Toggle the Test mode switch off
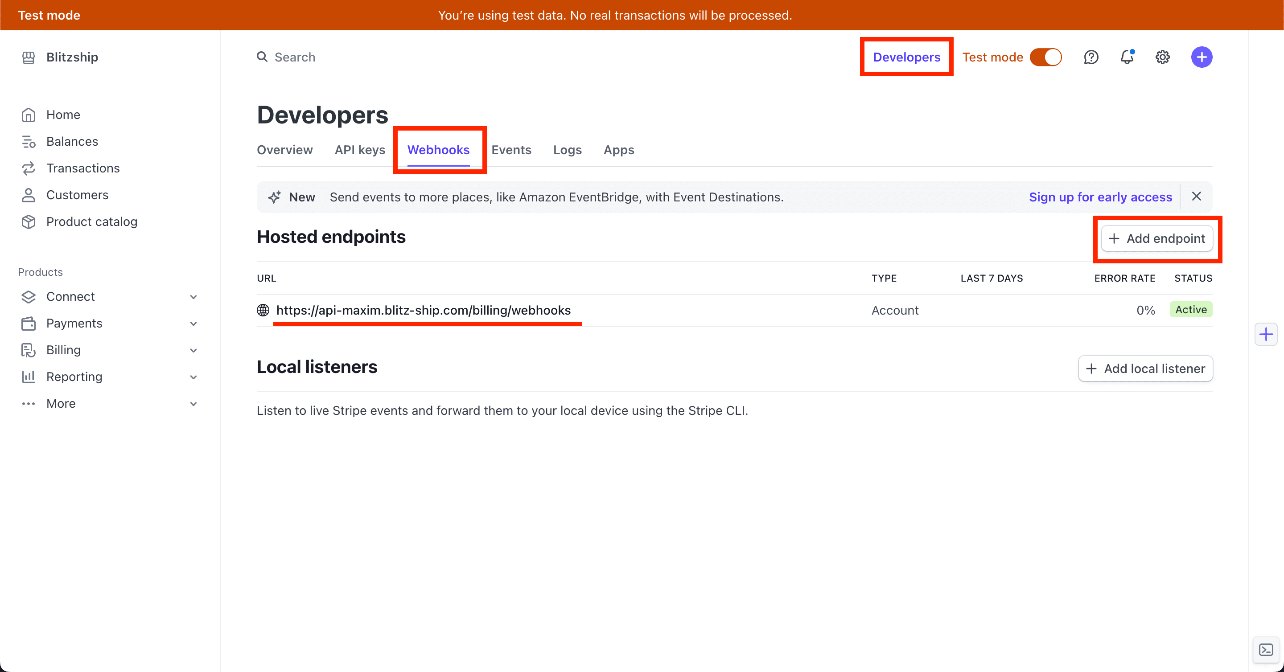 [x=1045, y=57]
